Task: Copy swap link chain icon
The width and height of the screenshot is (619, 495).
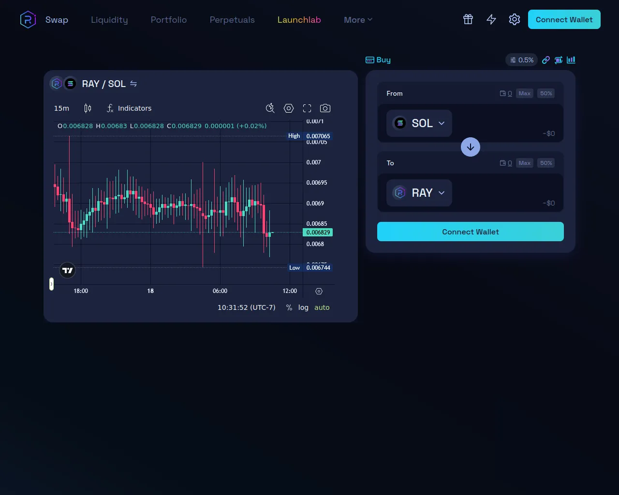Action: (x=546, y=60)
